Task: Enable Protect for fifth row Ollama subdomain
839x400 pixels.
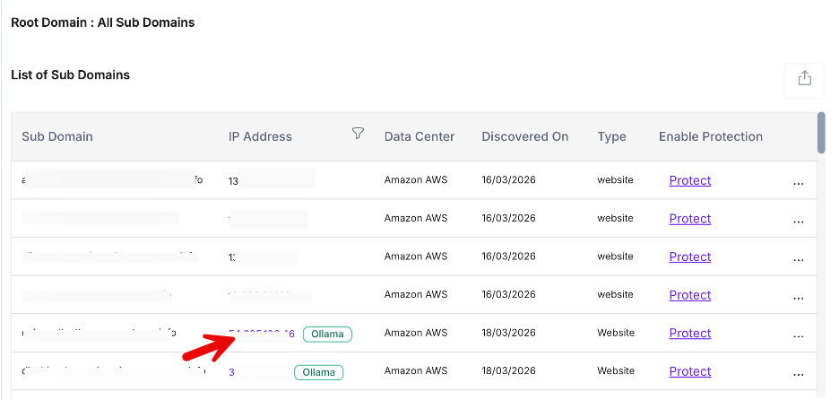Action: (x=689, y=334)
